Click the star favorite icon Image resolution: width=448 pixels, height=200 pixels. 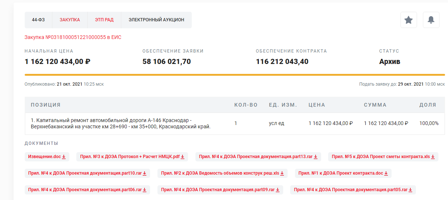click(409, 20)
